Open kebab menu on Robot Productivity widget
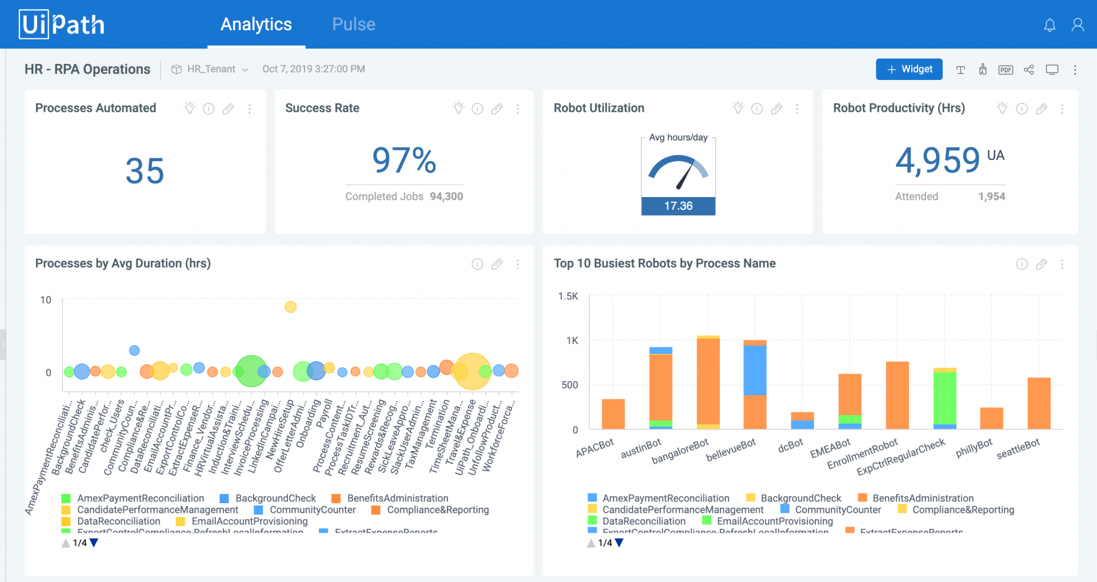1097x582 pixels. point(1063,108)
